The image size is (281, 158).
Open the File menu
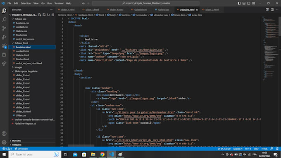(10, 3)
